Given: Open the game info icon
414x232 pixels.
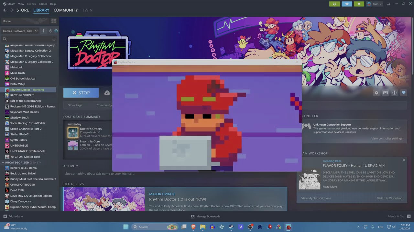Looking at the screenshot, I should [395, 93].
